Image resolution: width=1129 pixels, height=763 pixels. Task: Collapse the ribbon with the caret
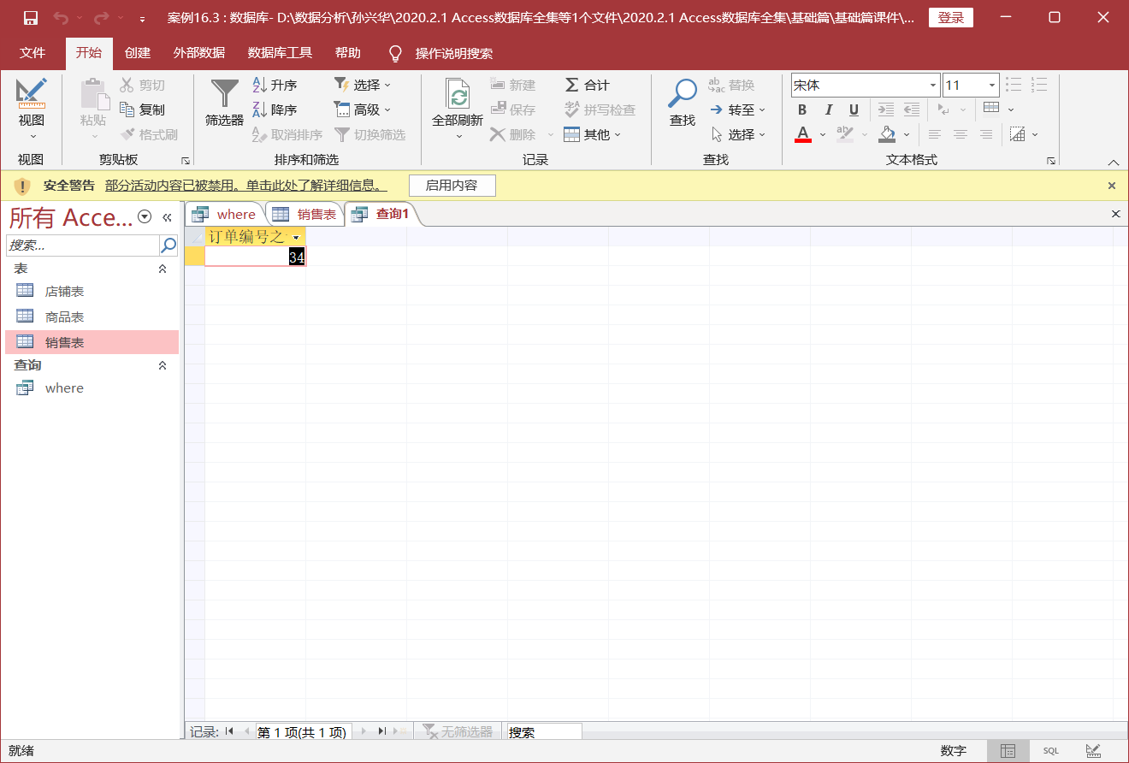[x=1113, y=162]
